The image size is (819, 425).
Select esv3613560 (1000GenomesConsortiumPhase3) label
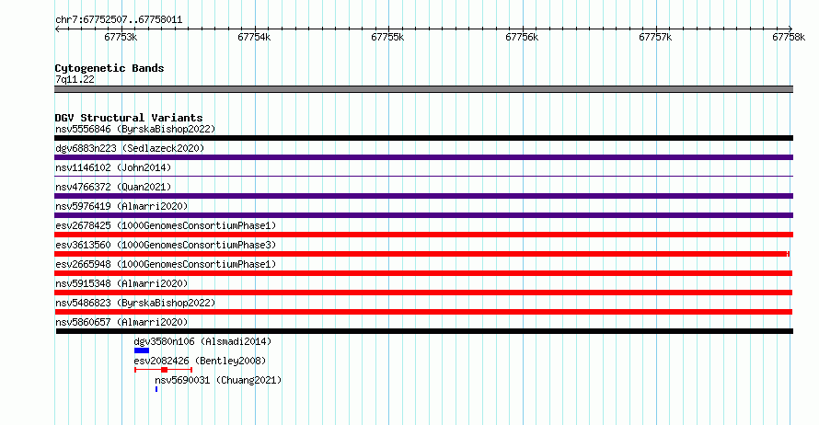pos(166,245)
